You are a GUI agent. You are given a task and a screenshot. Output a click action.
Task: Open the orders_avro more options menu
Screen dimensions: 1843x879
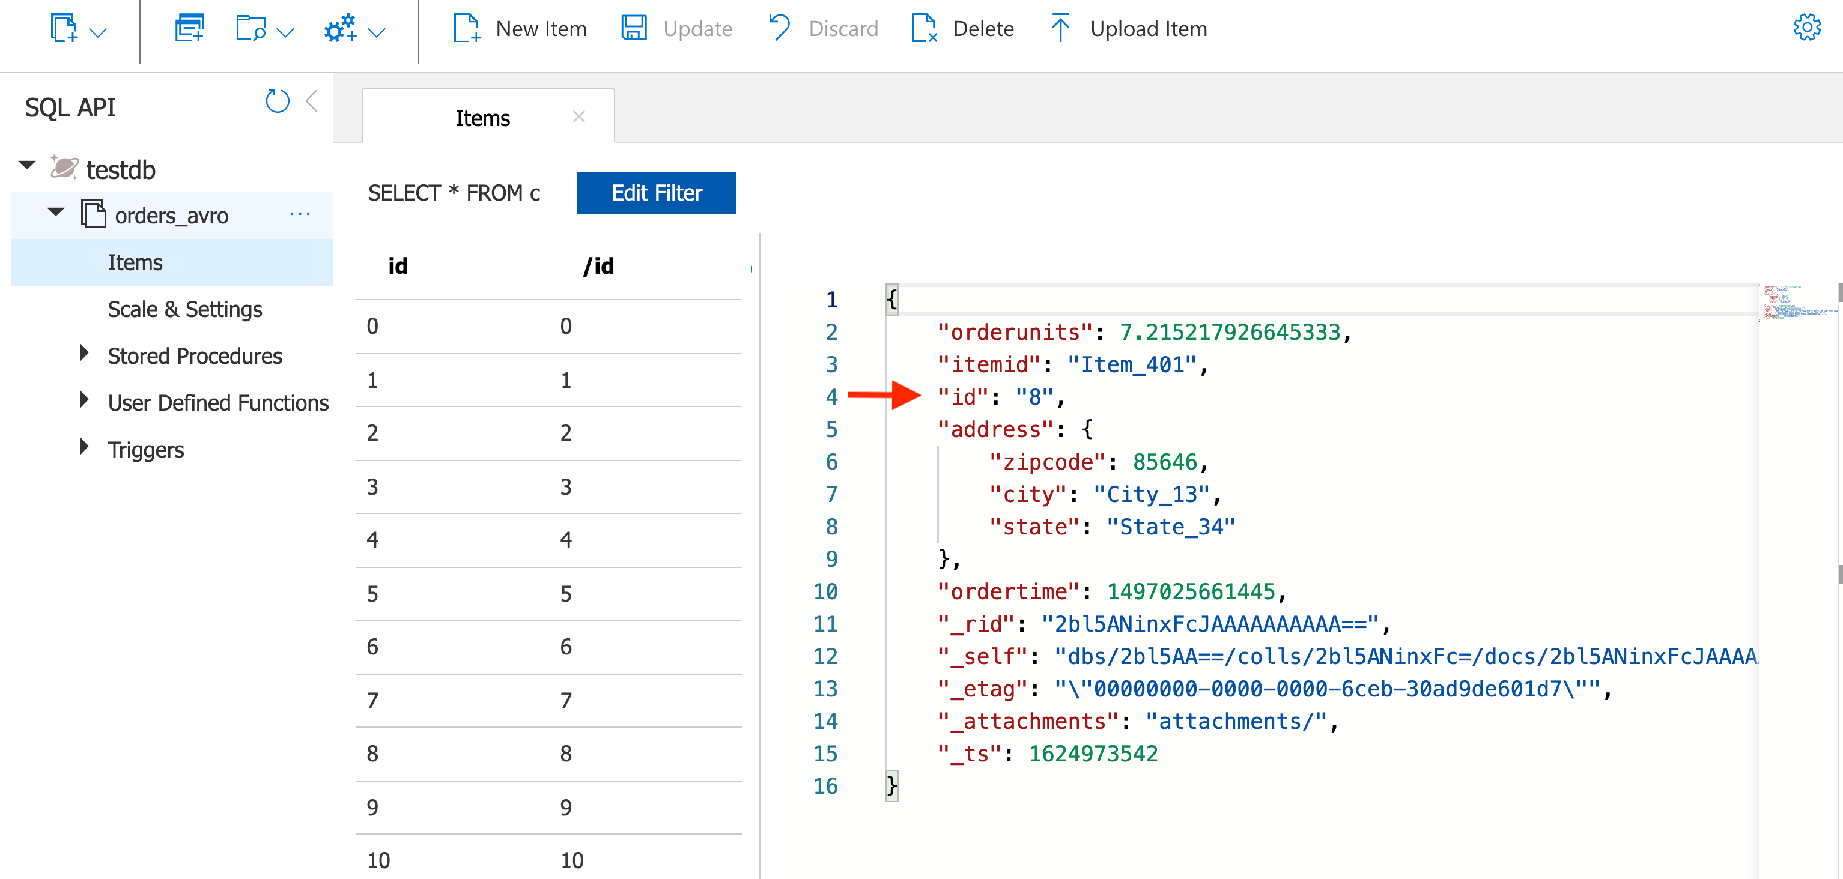(x=300, y=214)
